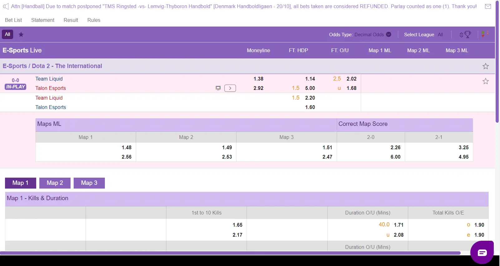Favorite the Dota 2 International league
The height and width of the screenshot is (266, 500).
coord(485,66)
